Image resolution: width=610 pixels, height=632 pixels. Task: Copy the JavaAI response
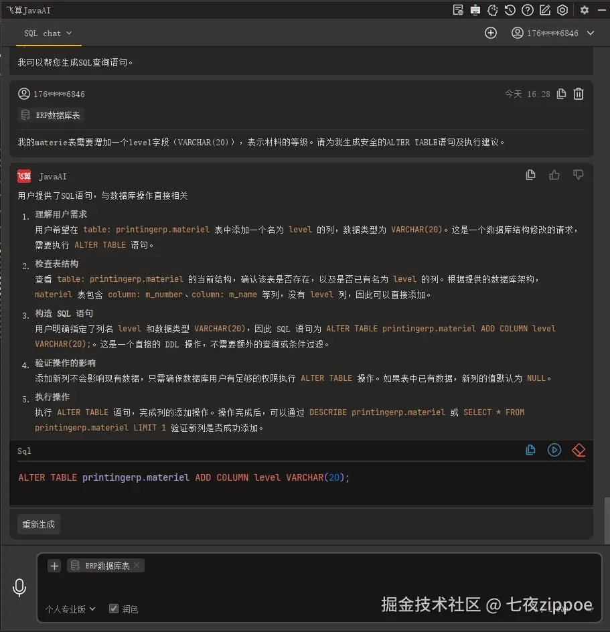pyautogui.click(x=530, y=175)
